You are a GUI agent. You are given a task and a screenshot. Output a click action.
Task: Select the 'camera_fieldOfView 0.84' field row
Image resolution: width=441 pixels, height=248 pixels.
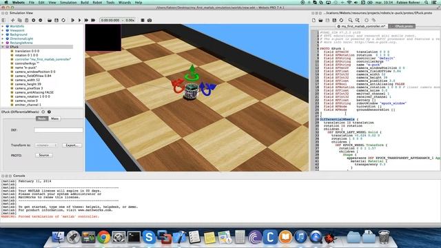pos(33,76)
